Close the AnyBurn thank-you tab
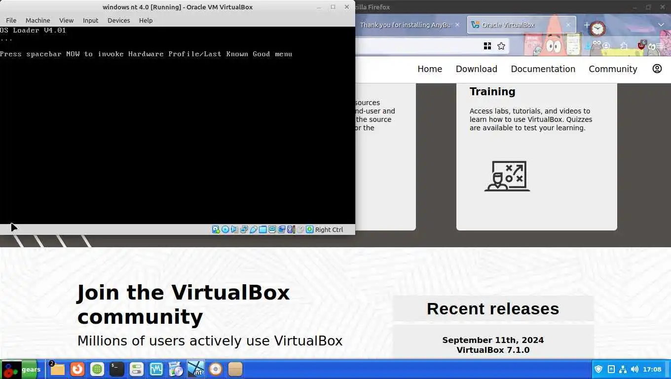 (457, 25)
